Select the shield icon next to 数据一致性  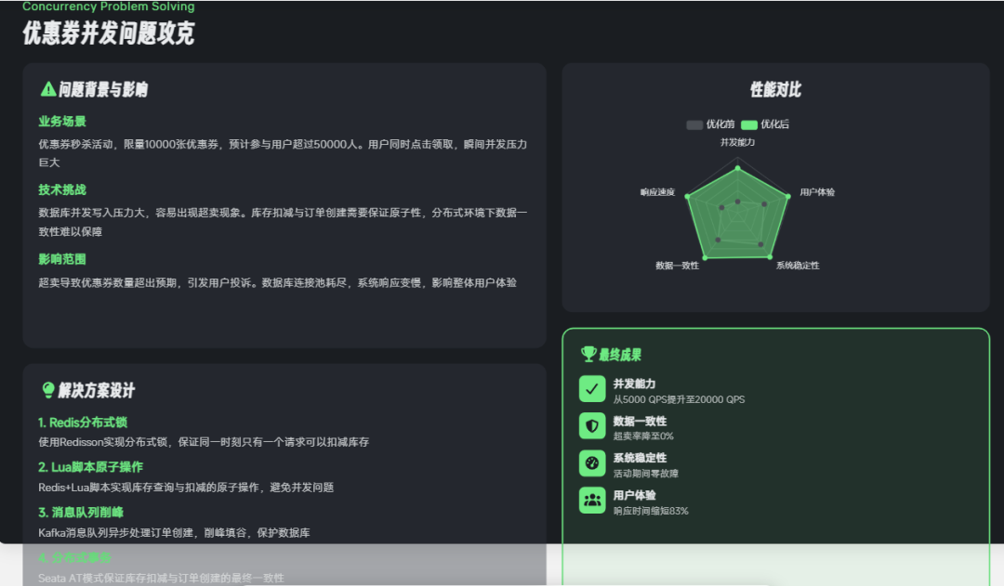click(592, 426)
